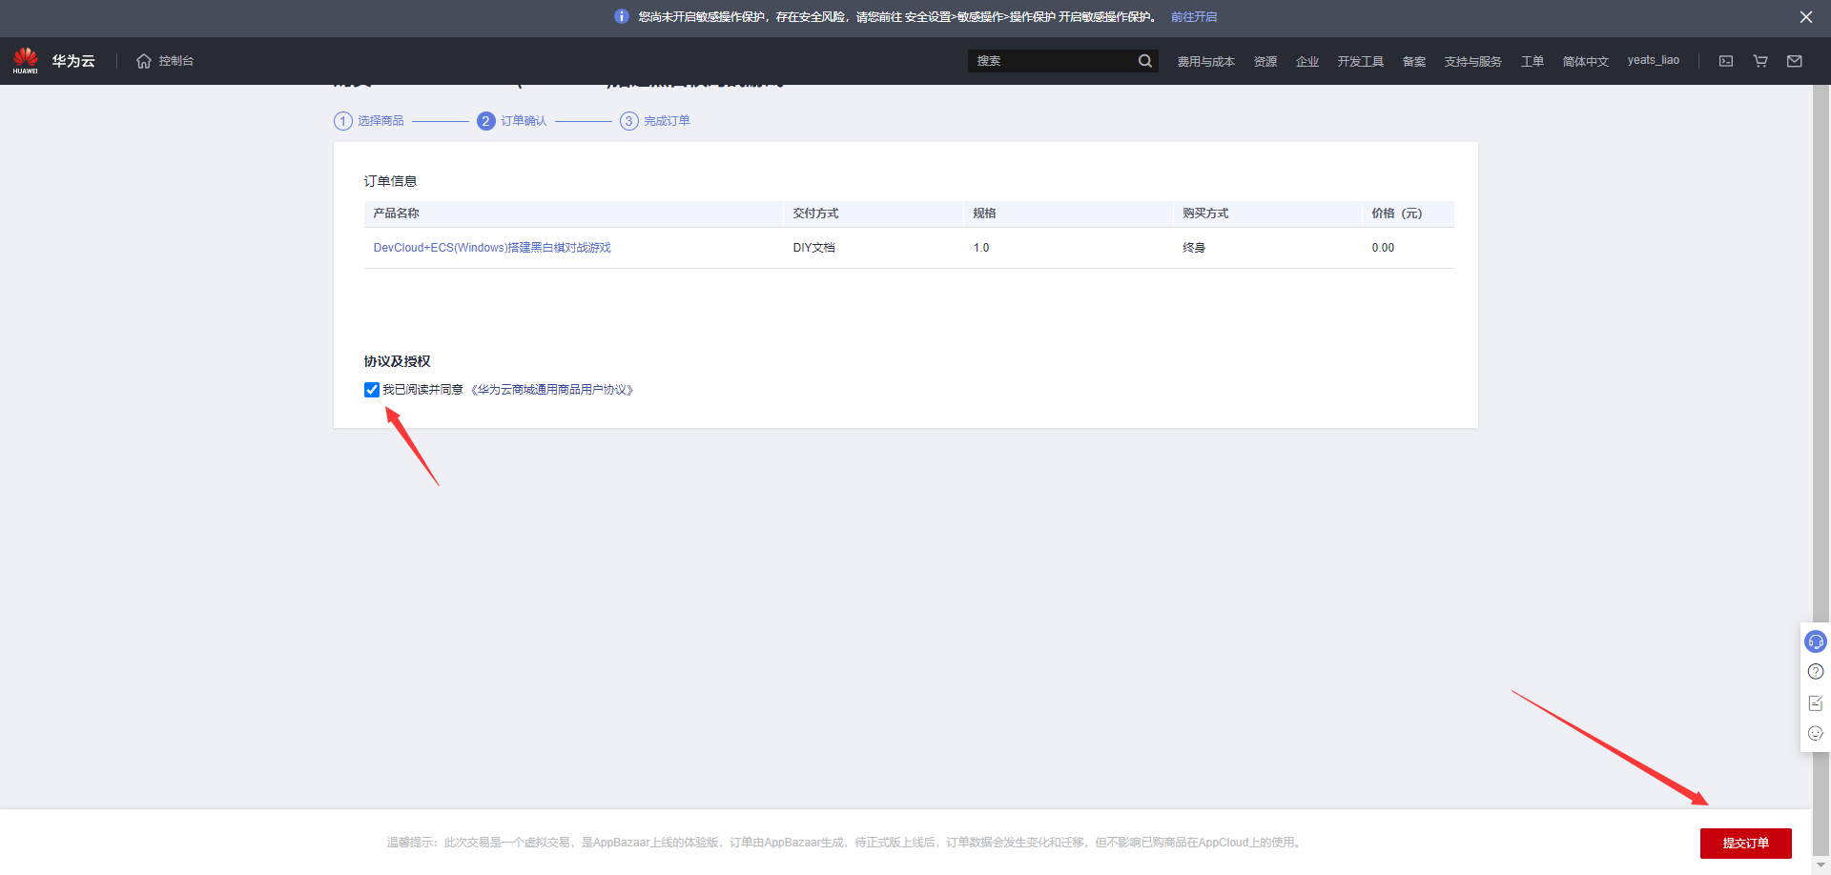The width and height of the screenshot is (1831, 875).
Task: Open the 资源 menu
Action: tap(1265, 61)
